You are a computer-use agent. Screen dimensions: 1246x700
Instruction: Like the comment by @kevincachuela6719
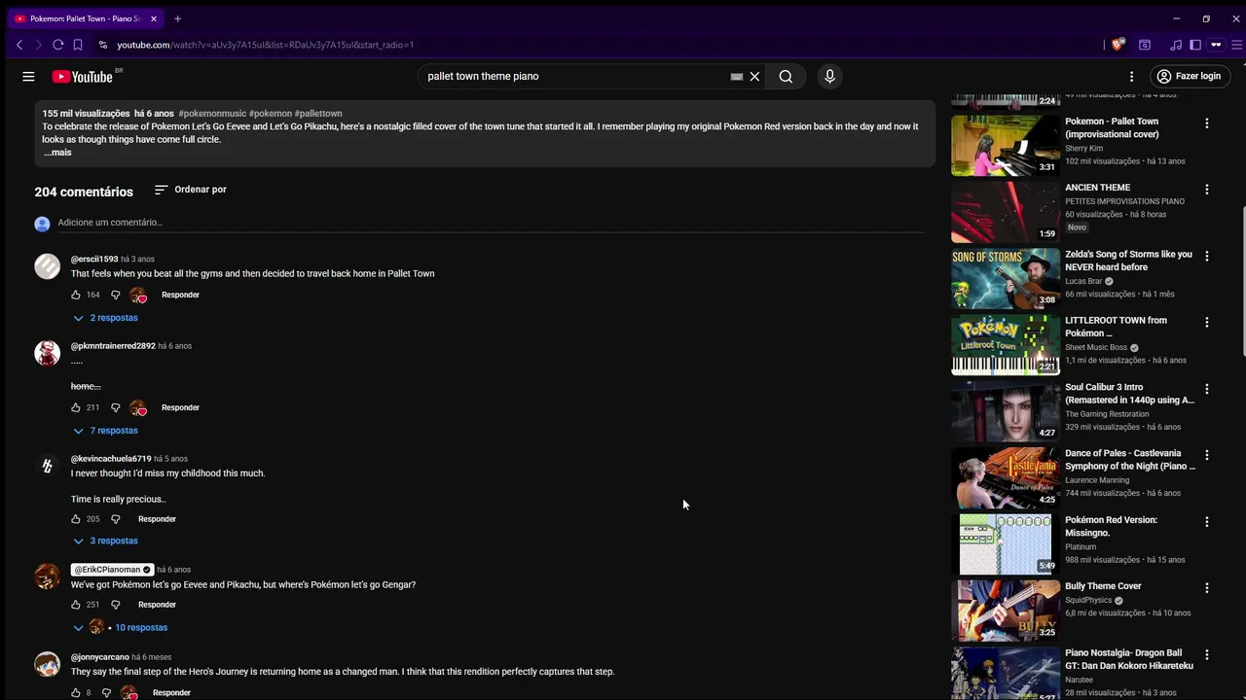point(76,519)
